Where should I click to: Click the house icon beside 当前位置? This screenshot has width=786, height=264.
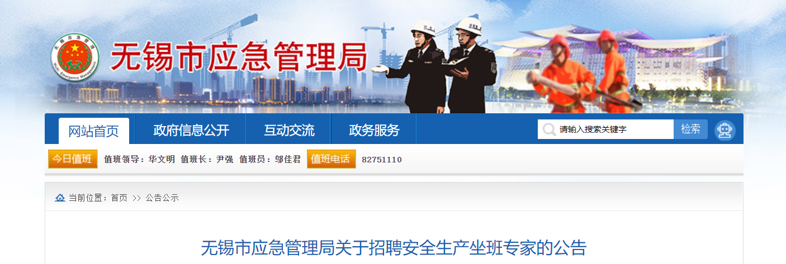(x=60, y=198)
